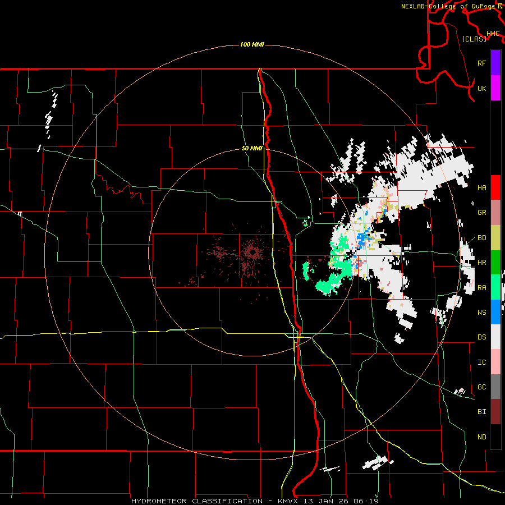The width and height of the screenshot is (505, 505).
Task: Click the BD legend label
Action: [481, 238]
